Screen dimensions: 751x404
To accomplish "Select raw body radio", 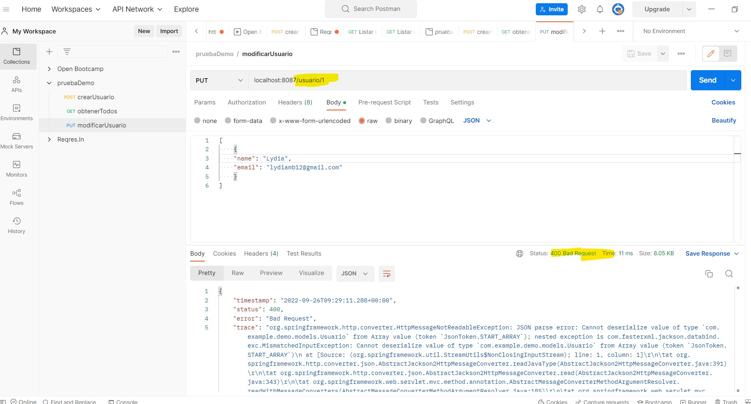I will click(362, 121).
